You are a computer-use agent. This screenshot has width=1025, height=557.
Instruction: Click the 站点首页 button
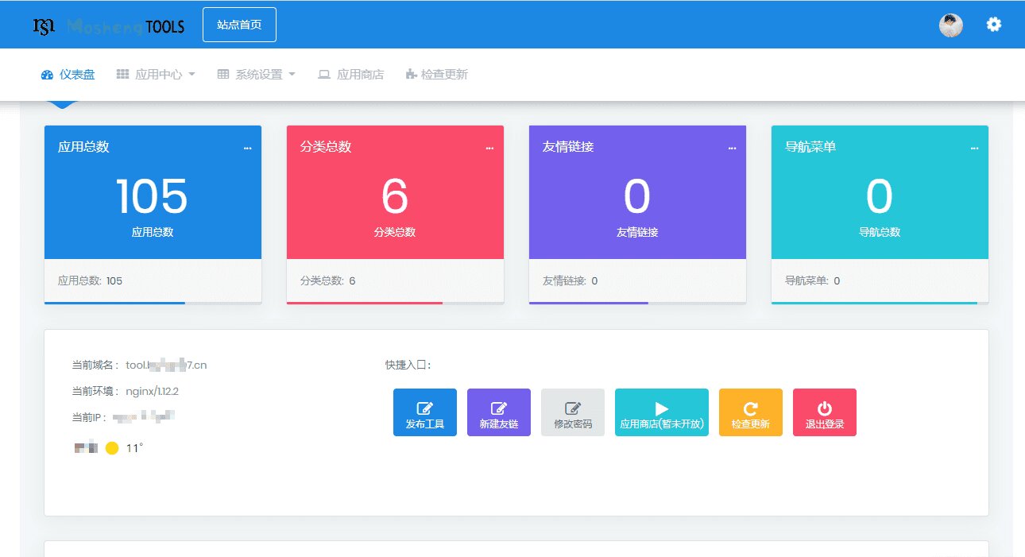coord(239,25)
